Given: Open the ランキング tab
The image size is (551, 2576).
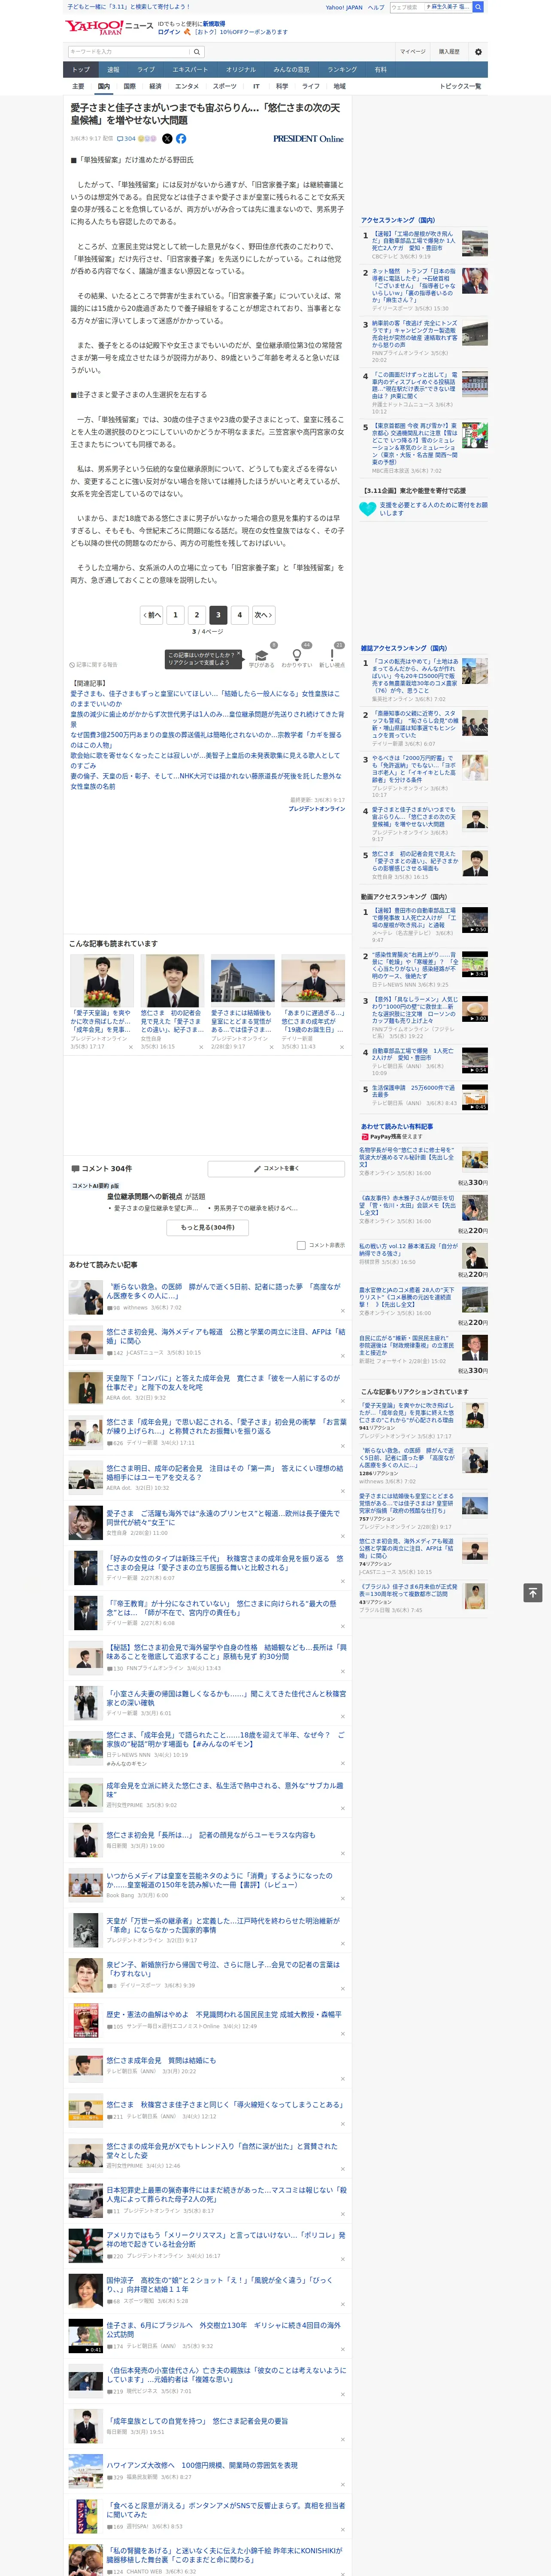Looking at the screenshot, I should (x=342, y=70).
